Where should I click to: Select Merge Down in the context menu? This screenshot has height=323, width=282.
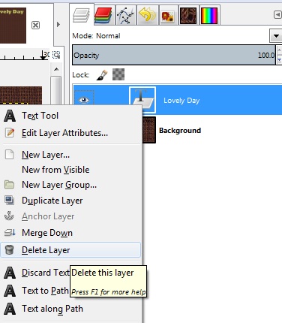coord(70,233)
